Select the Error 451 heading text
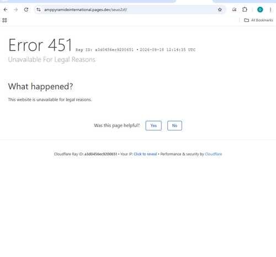The height and width of the screenshot is (257, 276). [40, 45]
